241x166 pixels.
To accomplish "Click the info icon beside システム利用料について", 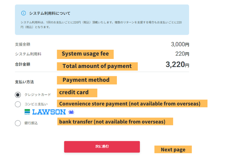I will click(x=23, y=13).
